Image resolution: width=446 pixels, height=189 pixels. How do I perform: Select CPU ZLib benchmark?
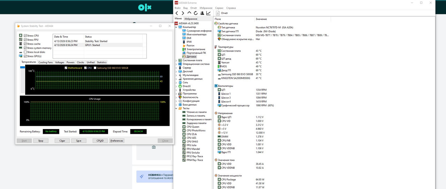click(191, 134)
